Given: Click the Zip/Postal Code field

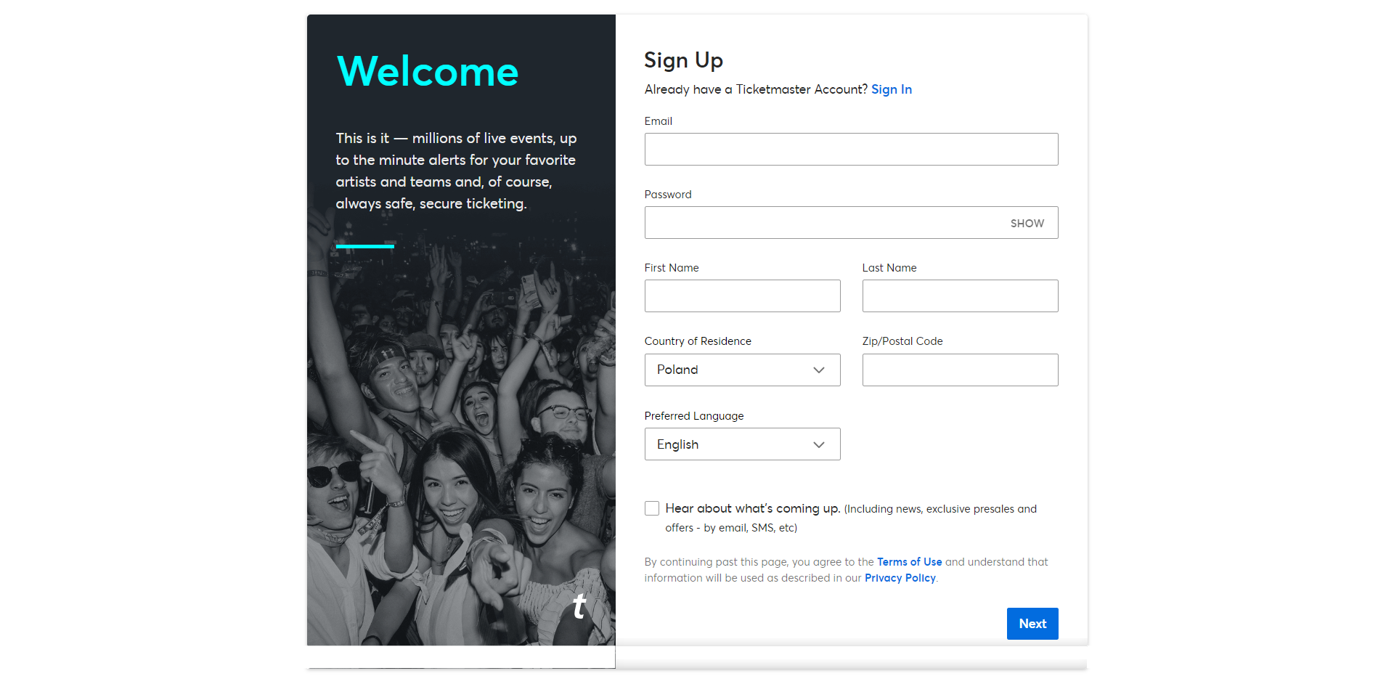Looking at the screenshot, I should tap(960, 370).
